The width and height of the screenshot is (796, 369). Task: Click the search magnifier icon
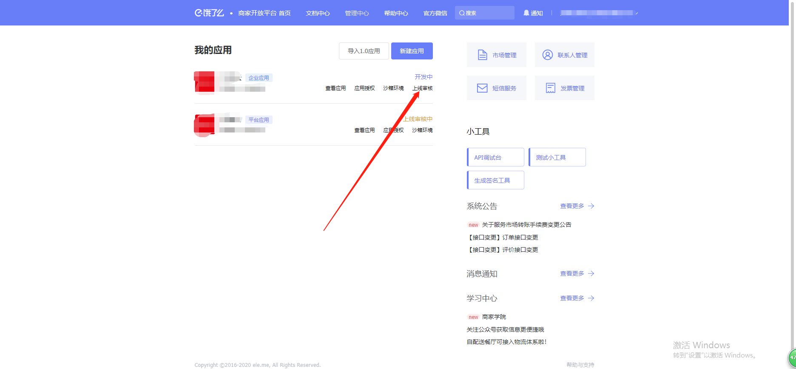pos(462,13)
